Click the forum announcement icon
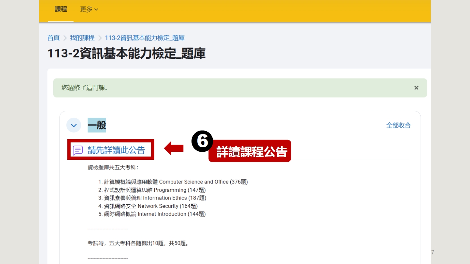Screen dimensions: 470x264 (x=78, y=150)
